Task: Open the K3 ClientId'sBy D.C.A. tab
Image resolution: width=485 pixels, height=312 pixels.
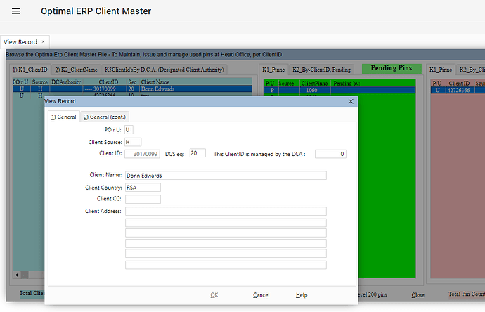Action: [164, 70]
